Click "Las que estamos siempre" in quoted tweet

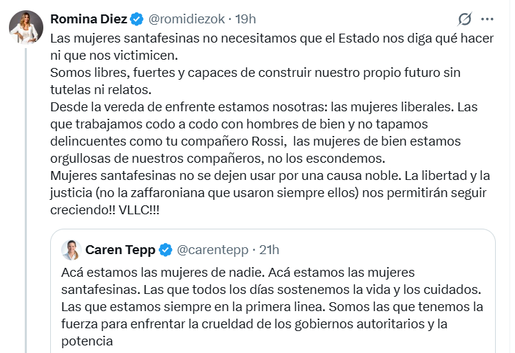pos(124,306)
